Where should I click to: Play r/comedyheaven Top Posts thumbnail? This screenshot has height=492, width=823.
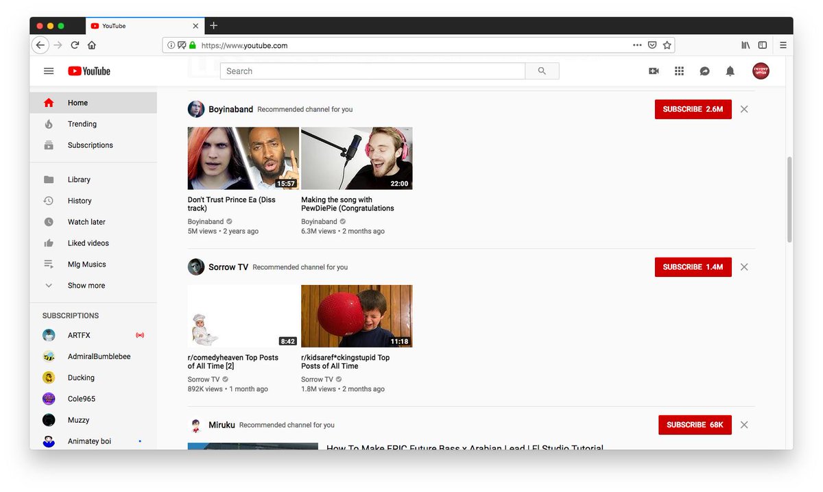click(x=243, y=316)
